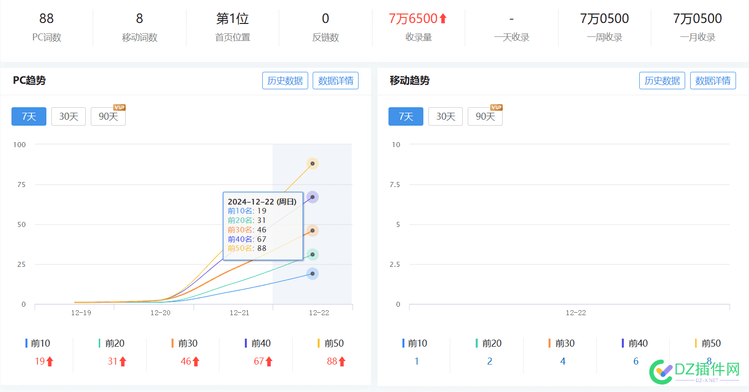Toggle 前30 legend in 移动趋势

pyautogui.click(x=562, y=343)
